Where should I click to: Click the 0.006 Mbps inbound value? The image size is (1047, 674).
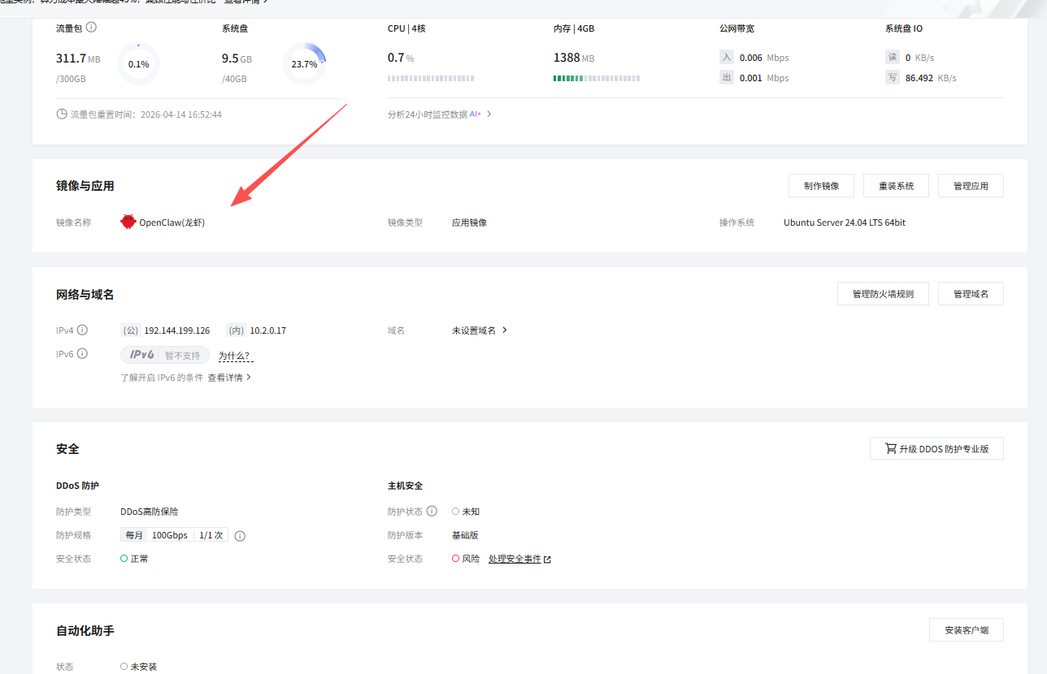(764, 58)
